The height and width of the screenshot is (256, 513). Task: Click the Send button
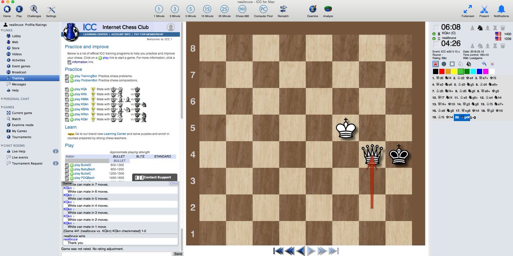pyautogui.click(x=178, y=254)
